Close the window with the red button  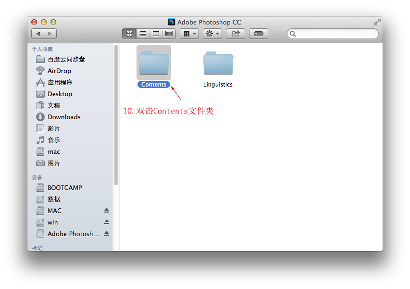pos(34,22)
